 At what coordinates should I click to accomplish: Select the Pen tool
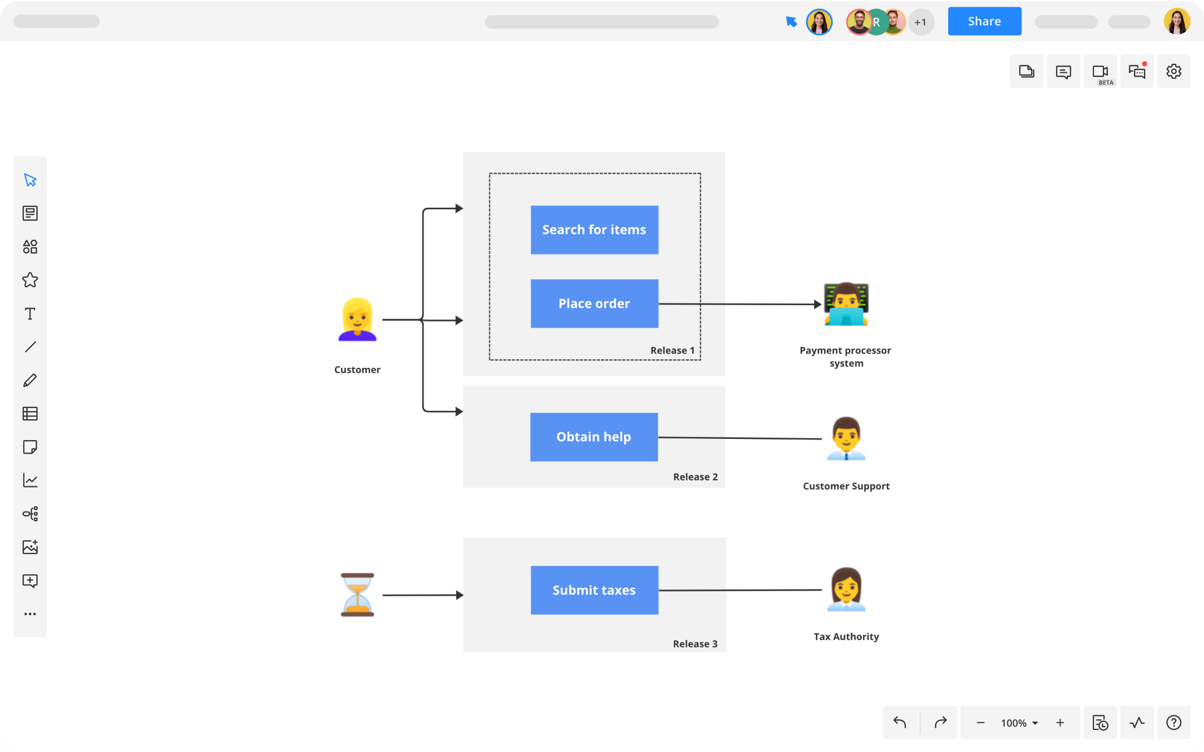click(30, 380)
